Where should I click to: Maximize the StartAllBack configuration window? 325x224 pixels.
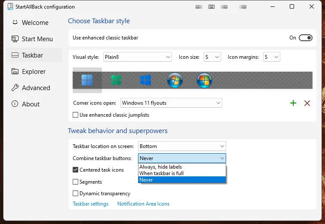[292, 6]
